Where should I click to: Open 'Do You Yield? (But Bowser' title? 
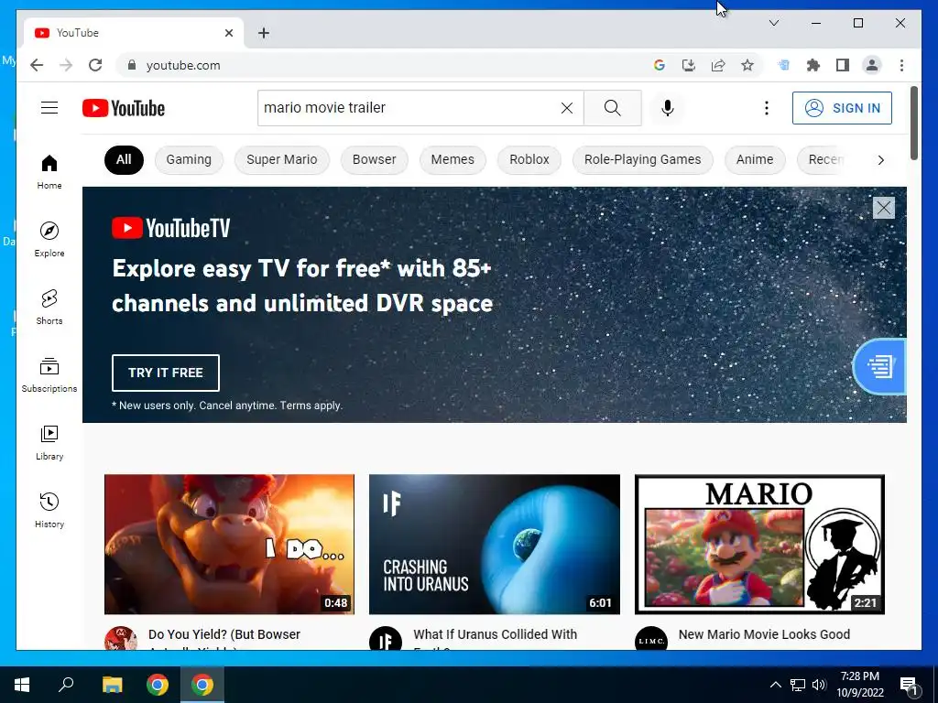(x=224, y=634)
